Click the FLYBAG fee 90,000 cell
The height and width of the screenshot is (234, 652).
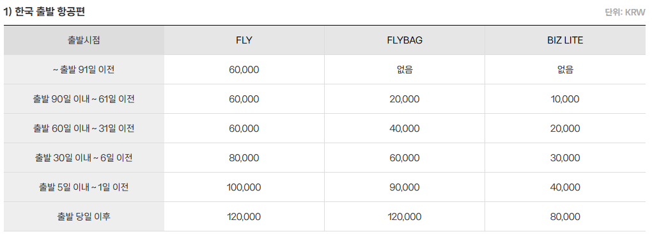click(x=405, y=187)
